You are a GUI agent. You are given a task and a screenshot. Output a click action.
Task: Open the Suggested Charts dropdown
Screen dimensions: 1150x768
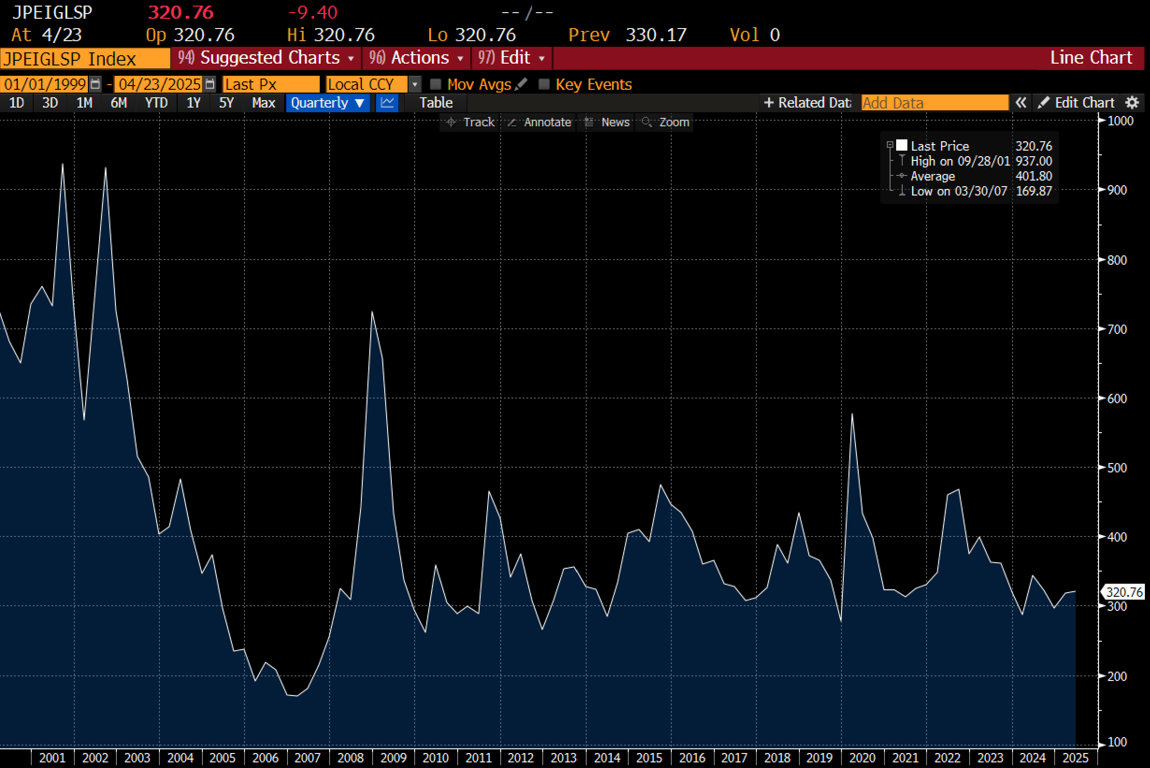pyautogui.click(x=266, y=58)
